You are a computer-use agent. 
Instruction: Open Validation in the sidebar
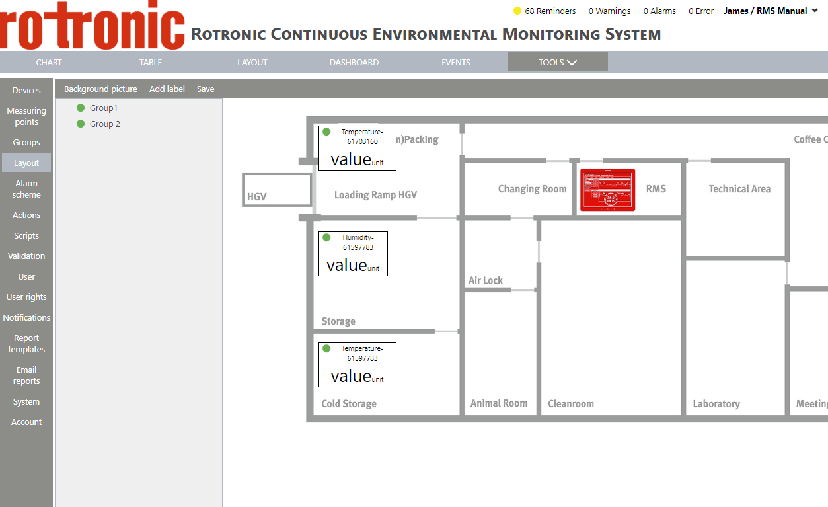coord(26,256)
